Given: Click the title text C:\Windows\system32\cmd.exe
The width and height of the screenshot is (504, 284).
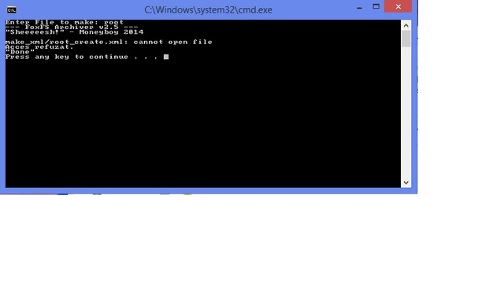Looking at the screenshot, I should pos(208,10).
